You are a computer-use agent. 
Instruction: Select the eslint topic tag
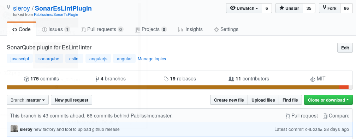[74, 59]
